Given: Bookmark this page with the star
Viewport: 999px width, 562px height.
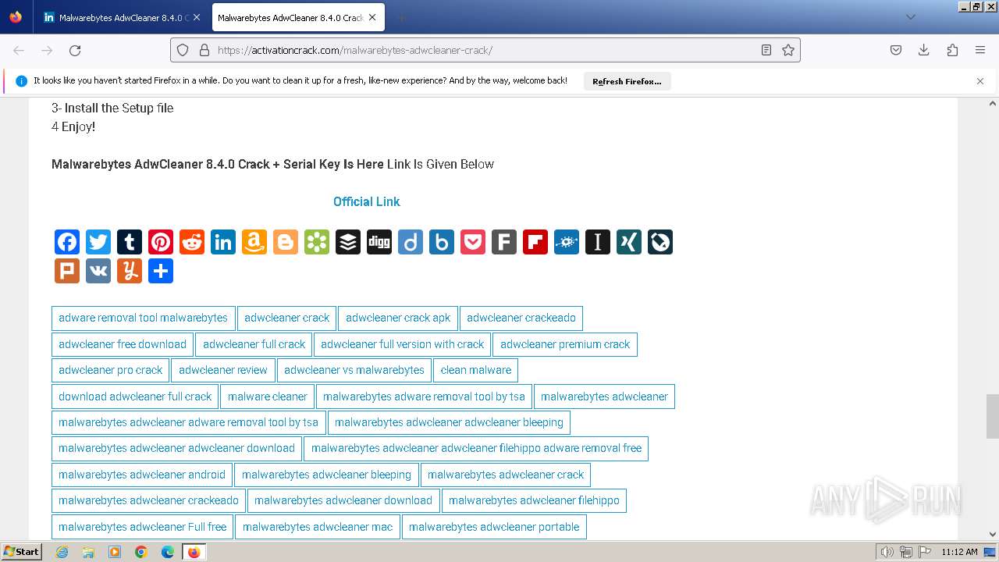Looking at the screenshot, I should tap(788, 50).
